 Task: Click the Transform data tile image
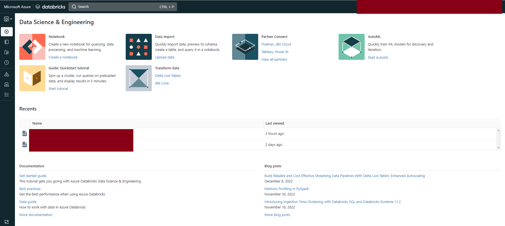tap(139, 78)
